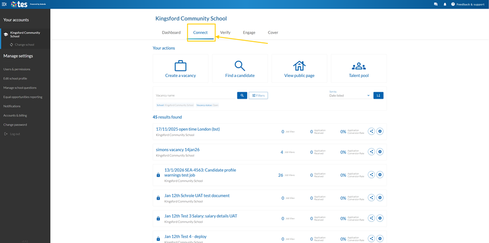
Task: Open the simons vacancy 14jan26 link
Action: click(178, 150)
